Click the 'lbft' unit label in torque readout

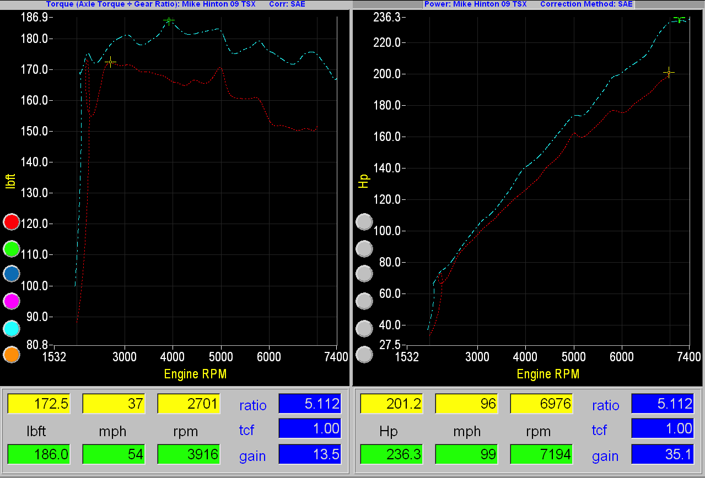tap(37, 431)
